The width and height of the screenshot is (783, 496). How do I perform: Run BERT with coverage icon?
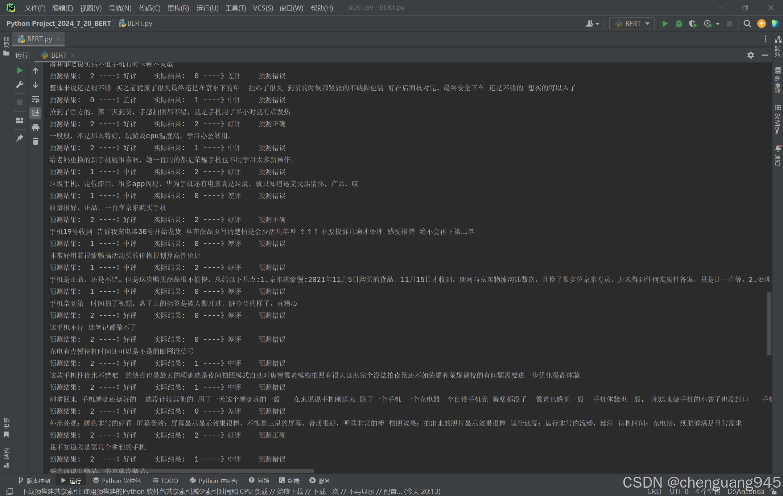pyautogui.click(x=693, y=24)
